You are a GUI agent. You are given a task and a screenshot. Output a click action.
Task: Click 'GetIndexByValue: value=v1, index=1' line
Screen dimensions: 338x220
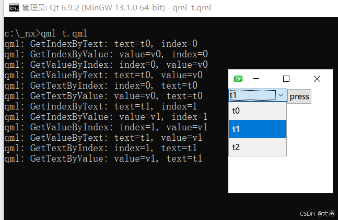pyautogui.click(x=106, y=117)
